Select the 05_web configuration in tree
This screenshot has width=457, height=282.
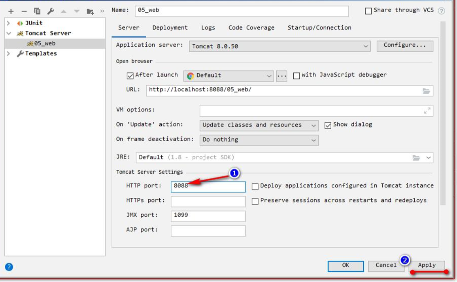(x=55, y=44)
